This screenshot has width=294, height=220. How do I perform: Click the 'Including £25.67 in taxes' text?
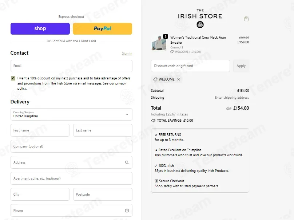coord(169,114)
